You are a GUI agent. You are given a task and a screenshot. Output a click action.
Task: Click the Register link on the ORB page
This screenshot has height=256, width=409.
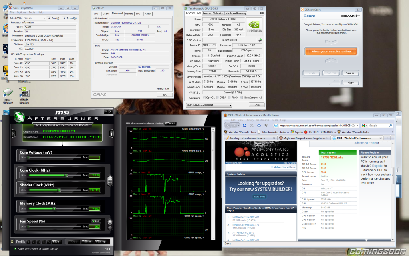(377, 166)
